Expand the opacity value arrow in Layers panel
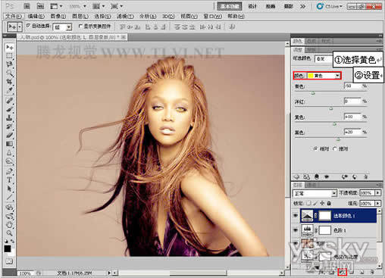 coord(377,193)
